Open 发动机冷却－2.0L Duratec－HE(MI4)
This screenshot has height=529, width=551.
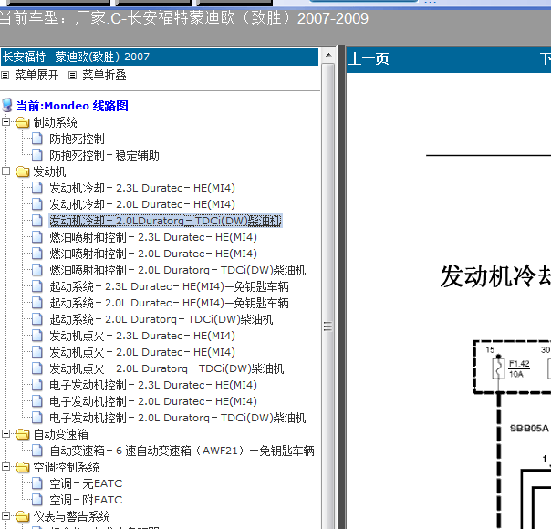click(x=142, y=204)
